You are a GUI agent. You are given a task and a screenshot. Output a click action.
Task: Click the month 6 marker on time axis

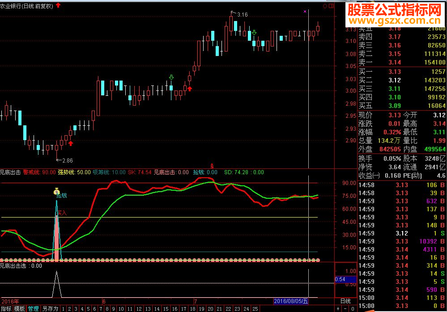(104, 301)
